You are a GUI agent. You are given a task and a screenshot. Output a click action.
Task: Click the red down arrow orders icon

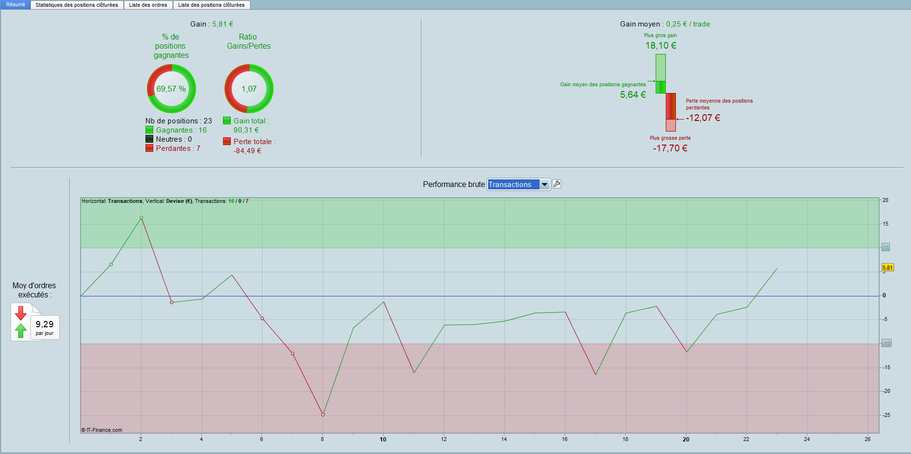[21, 313]
